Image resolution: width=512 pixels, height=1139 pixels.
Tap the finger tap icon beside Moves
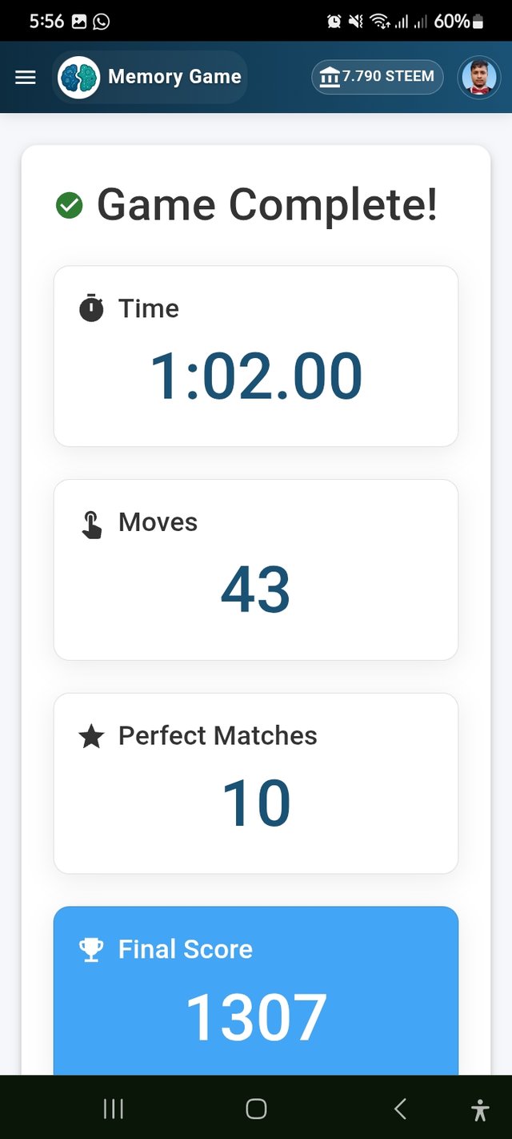[91, 524]
